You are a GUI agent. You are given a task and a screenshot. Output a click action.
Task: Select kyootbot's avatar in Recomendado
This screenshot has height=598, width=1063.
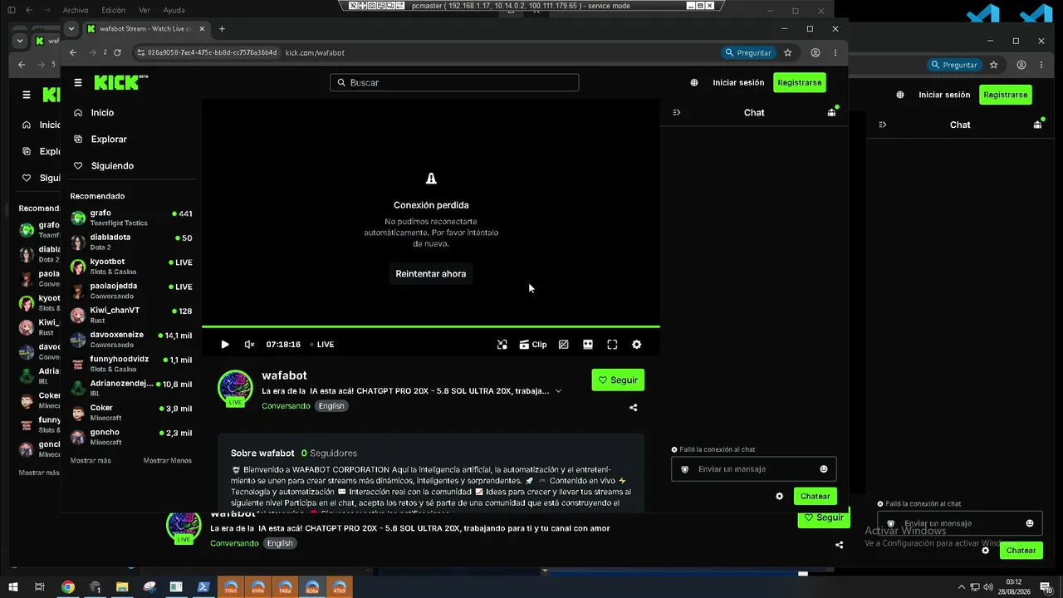78,267
